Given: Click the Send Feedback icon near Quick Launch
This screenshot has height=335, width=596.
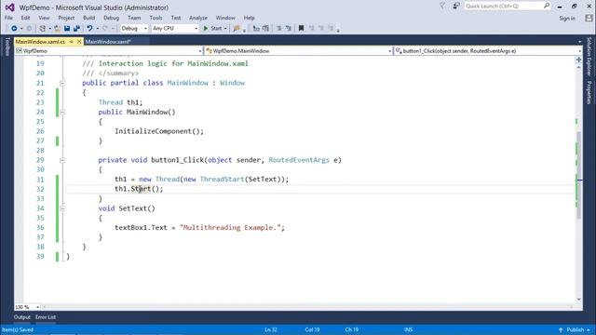Looking at the screenshot, I should [x=456, y=7].
